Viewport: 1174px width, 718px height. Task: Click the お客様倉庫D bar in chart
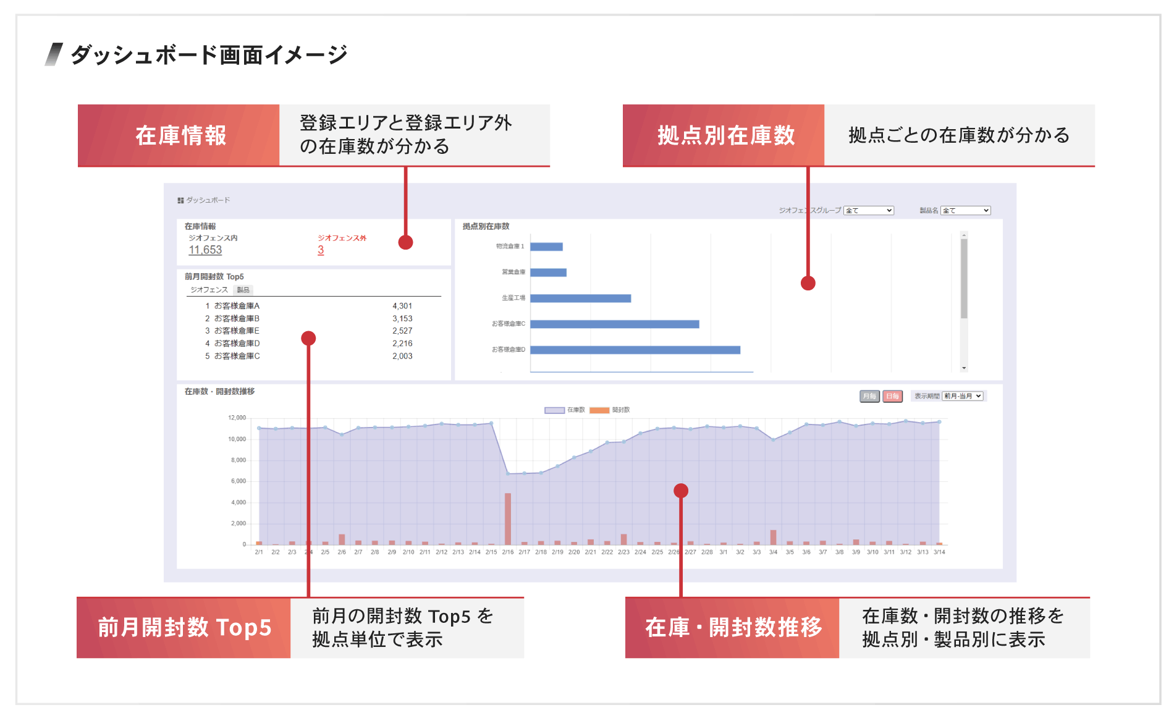[635, 350]
